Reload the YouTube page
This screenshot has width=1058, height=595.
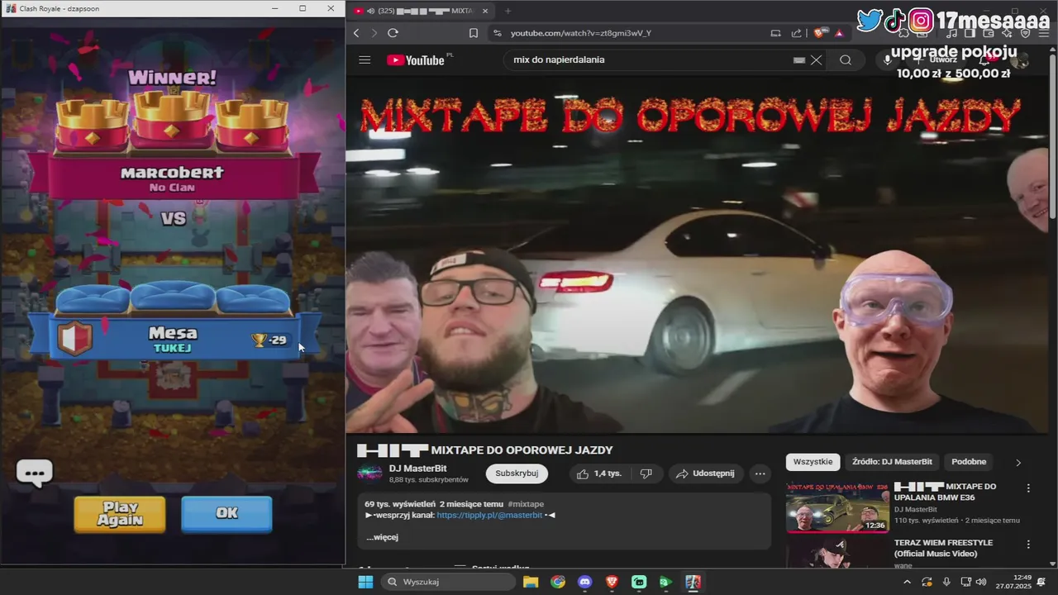point(393,33)
